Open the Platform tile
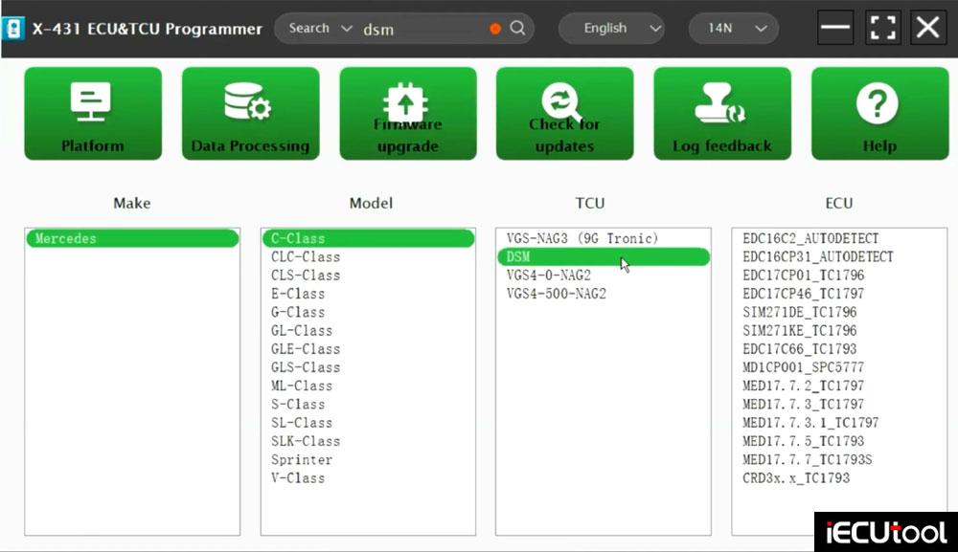 (x=93, y=113)
